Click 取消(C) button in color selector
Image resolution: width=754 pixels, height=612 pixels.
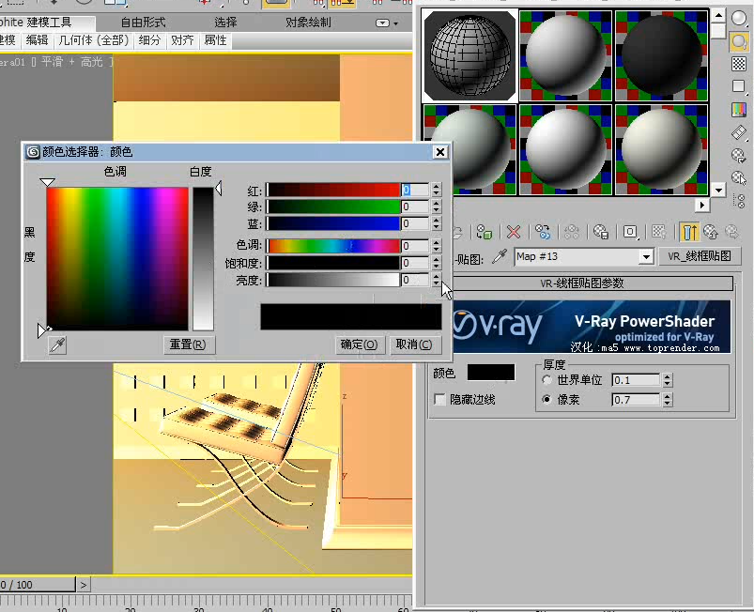[x=414, y=344]
